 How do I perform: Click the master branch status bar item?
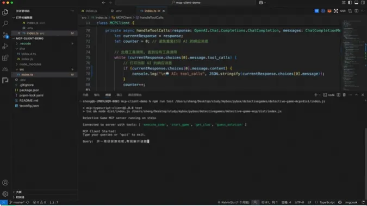point(17,202)
